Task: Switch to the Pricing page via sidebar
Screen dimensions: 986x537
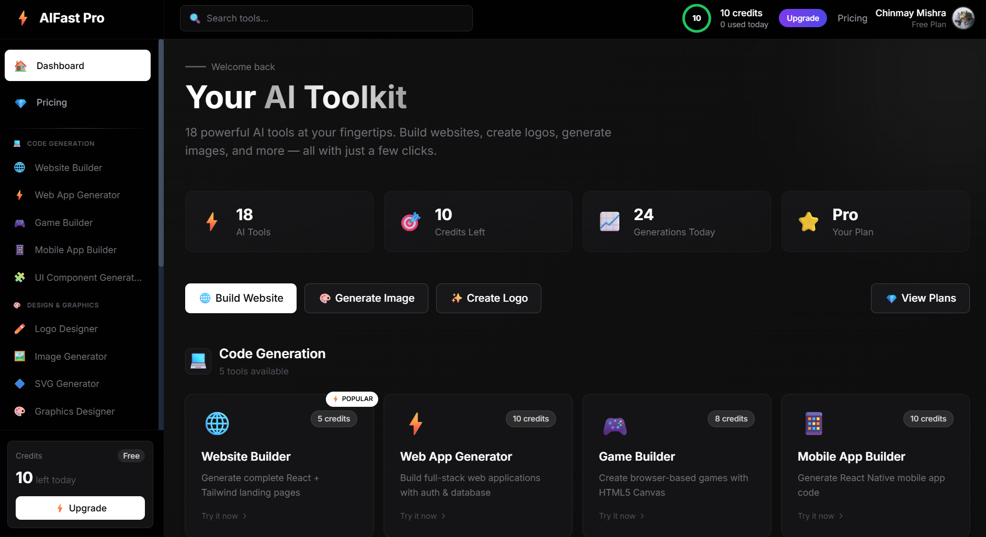Action: coord(51,102)
